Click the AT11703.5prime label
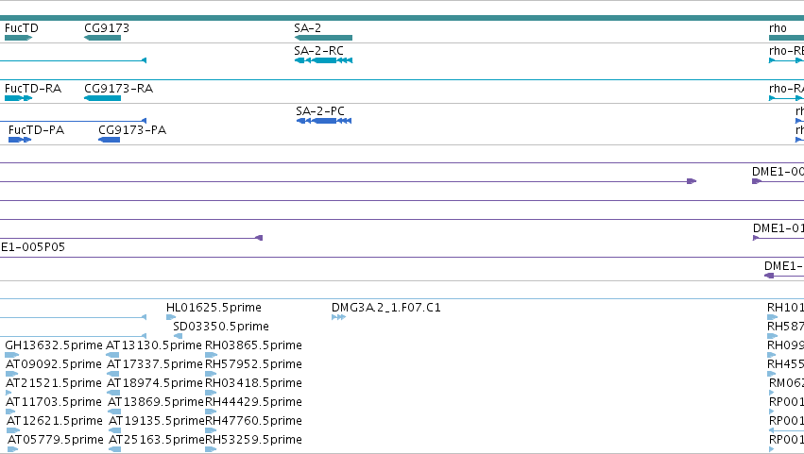This screenshot has width=804, height=454. (x=54, y=402)
